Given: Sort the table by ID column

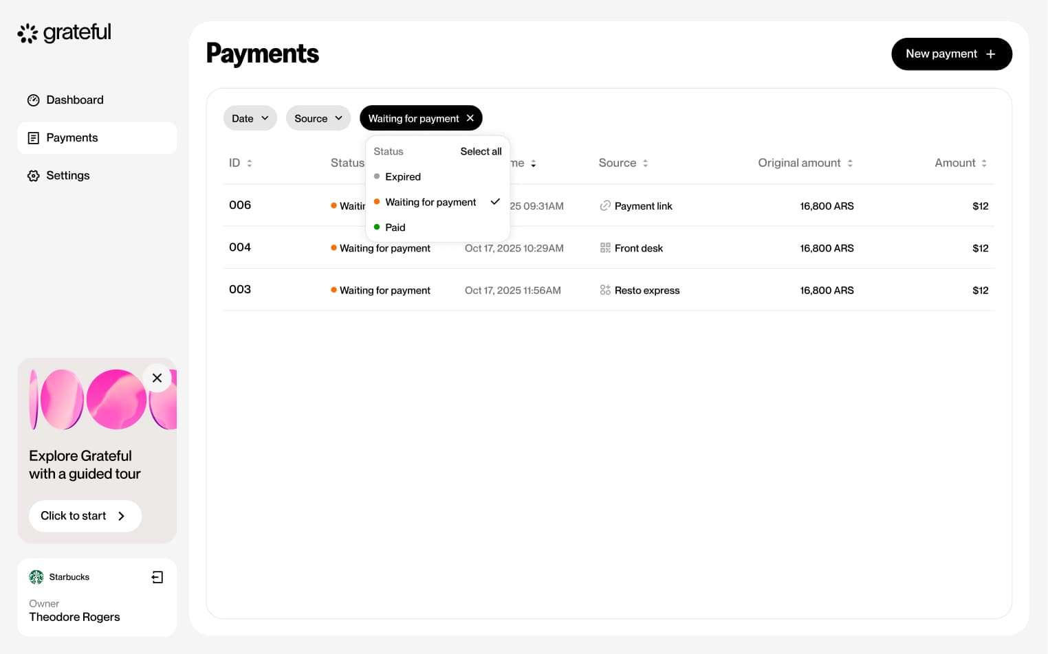Looking at the screenshot, I should pos(249,163).
